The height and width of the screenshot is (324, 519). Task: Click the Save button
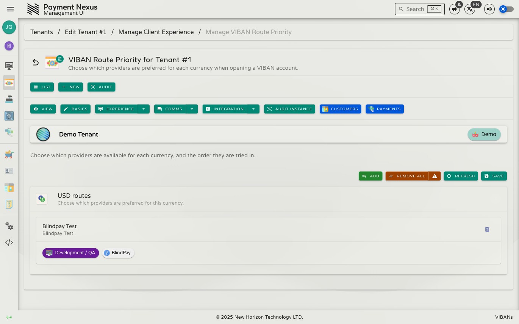(494, 176)
